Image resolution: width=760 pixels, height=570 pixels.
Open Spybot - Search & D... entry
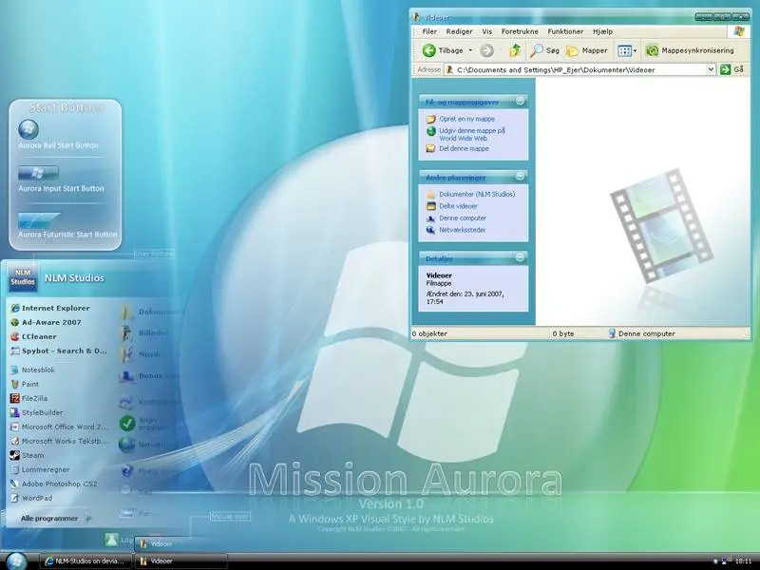pos(59,351)
